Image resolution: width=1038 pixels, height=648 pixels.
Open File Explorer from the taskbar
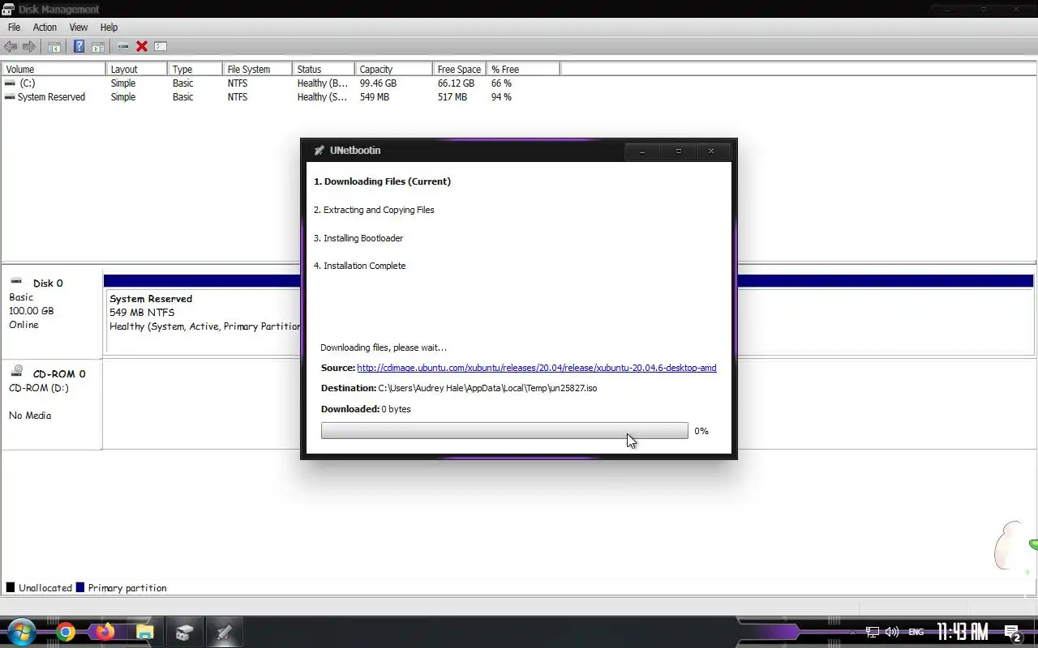[x=144, y=632]
